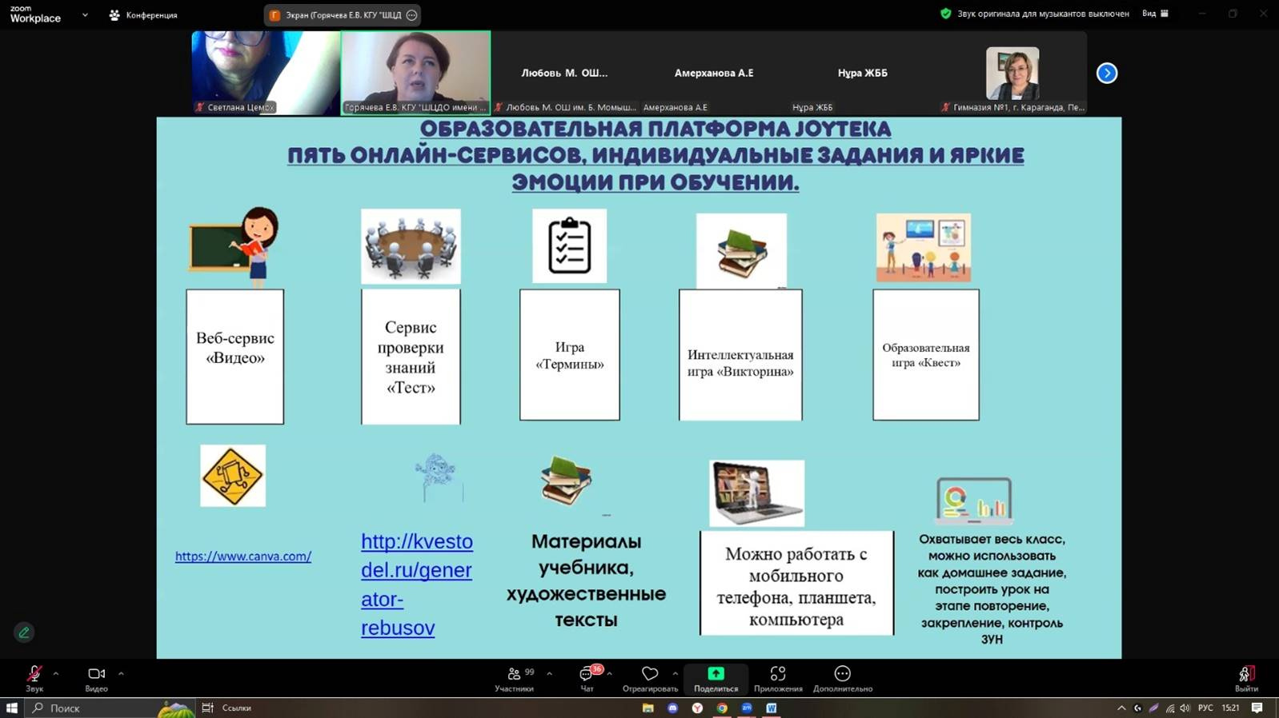Open Zoom Workplace dropdown arrow
The width and height of the screenshot is (1279, 718).
pos(85,15)
